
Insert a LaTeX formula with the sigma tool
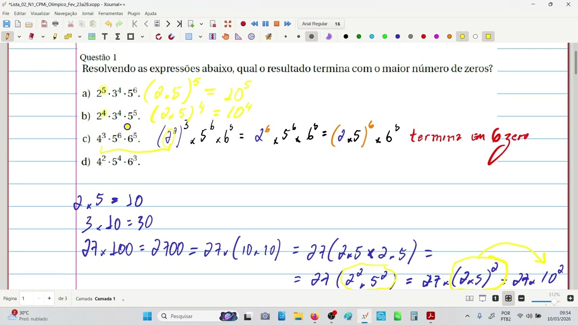[x=117, y=37]
